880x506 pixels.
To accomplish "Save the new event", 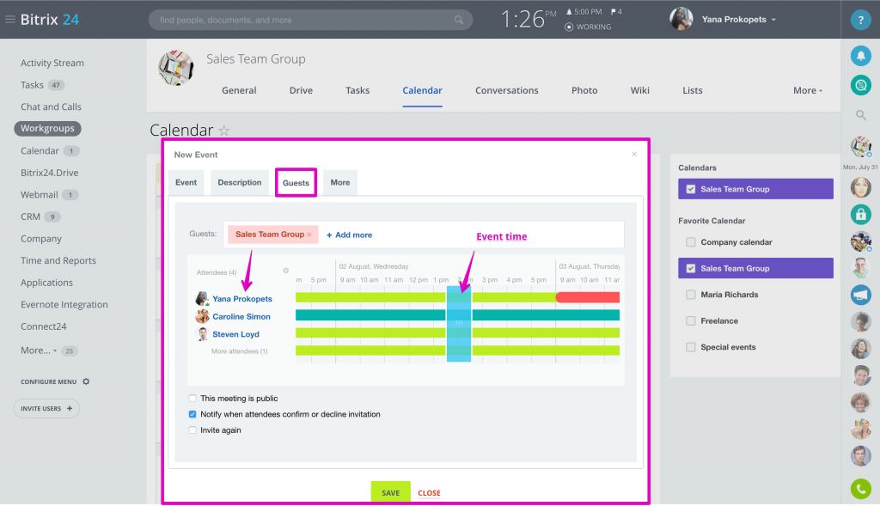I will pos(391,492).
